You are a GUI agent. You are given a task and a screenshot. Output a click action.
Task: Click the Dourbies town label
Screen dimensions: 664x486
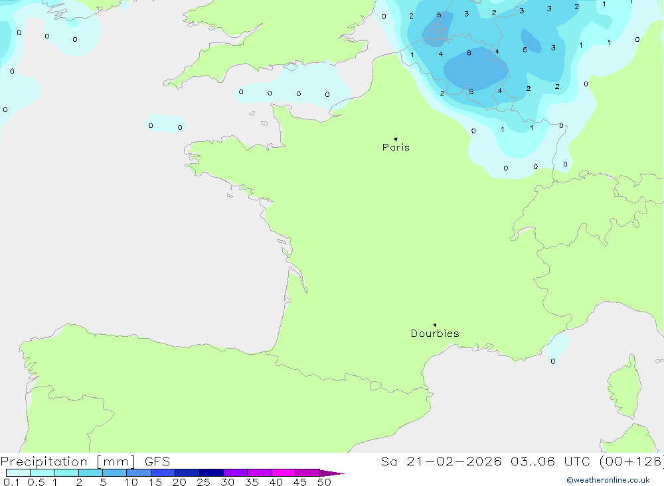(x=435, y=334)
